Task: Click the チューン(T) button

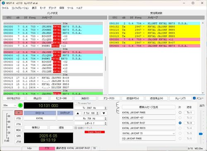Action: pos(181,98)
